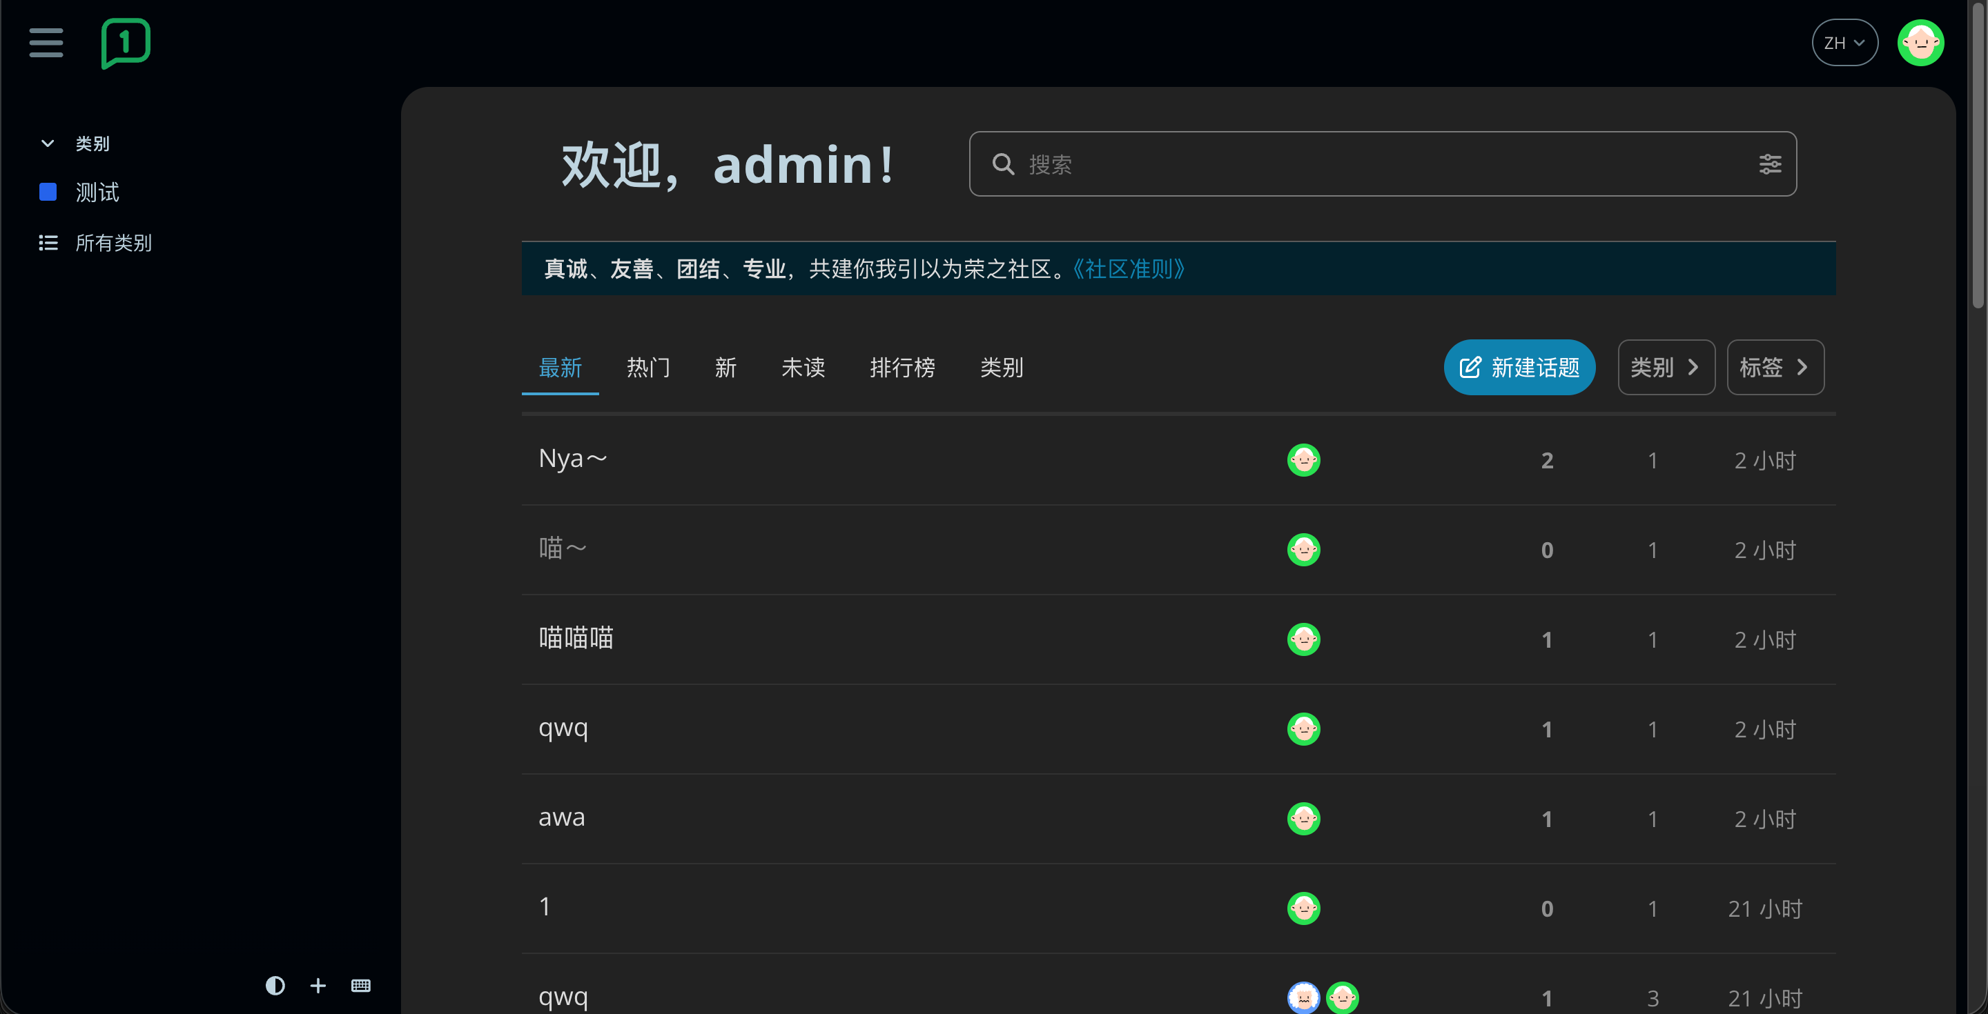Screen dimensions: 1988x1014
Task: Show keyboard shortcuts icon
Action: pos(360,986)
